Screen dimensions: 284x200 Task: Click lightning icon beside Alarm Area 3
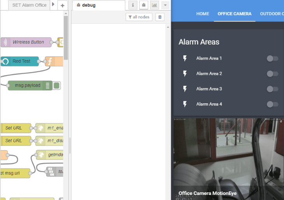185,89
